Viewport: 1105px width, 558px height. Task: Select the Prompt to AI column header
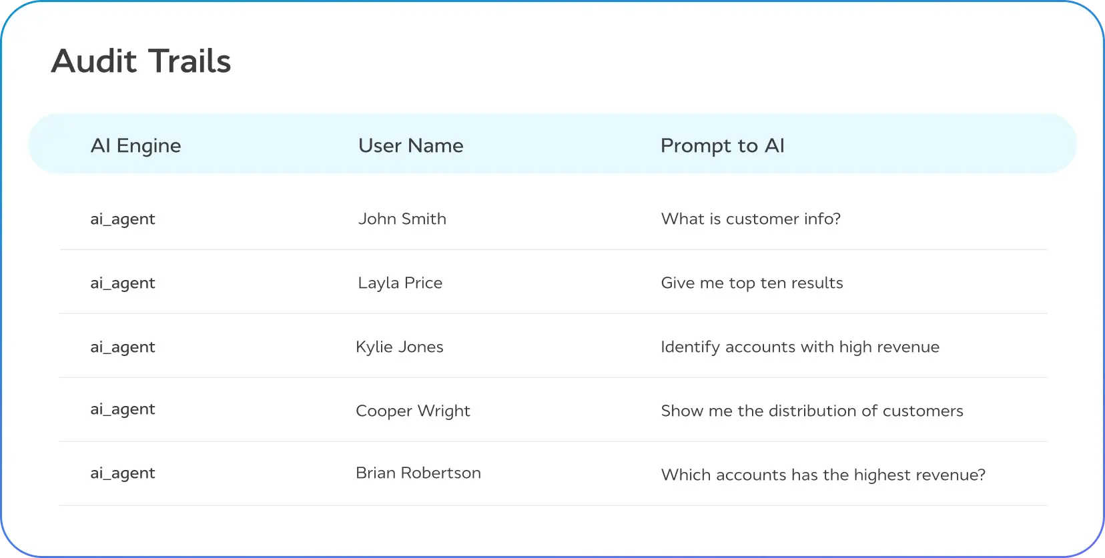click(722, 145)
